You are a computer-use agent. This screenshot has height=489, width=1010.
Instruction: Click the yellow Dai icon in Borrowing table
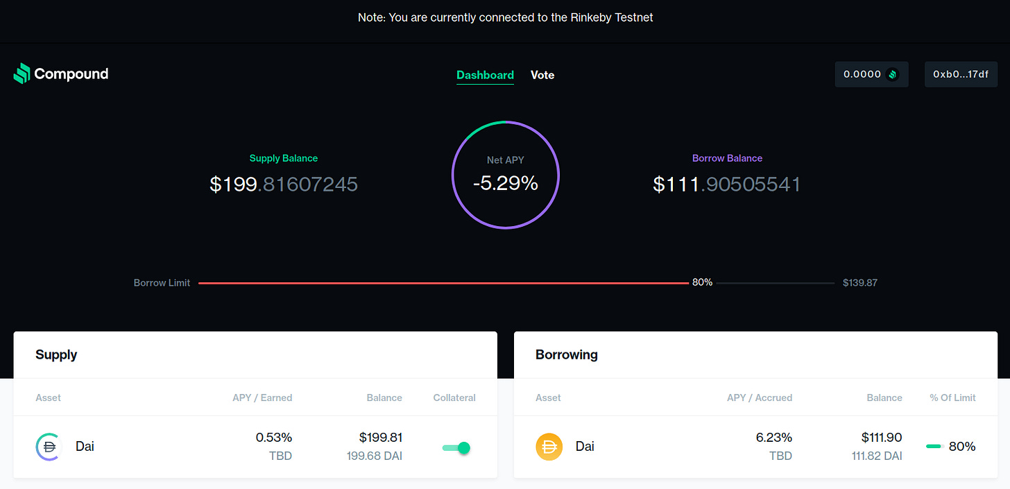pos(549,447)
